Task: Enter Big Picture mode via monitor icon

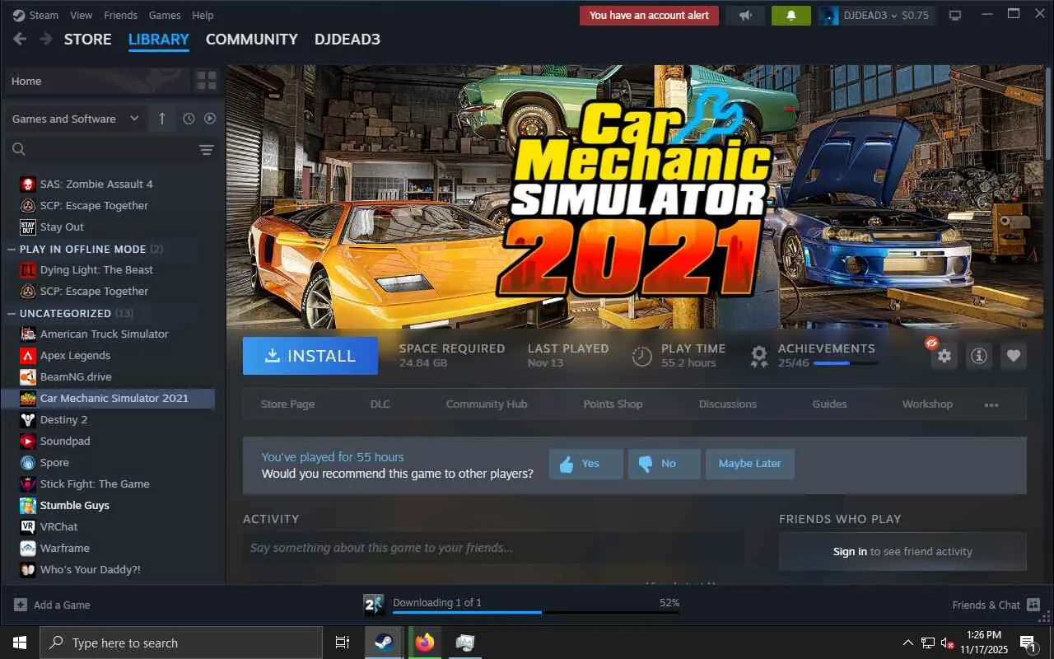Action: (x=955, y=15)
